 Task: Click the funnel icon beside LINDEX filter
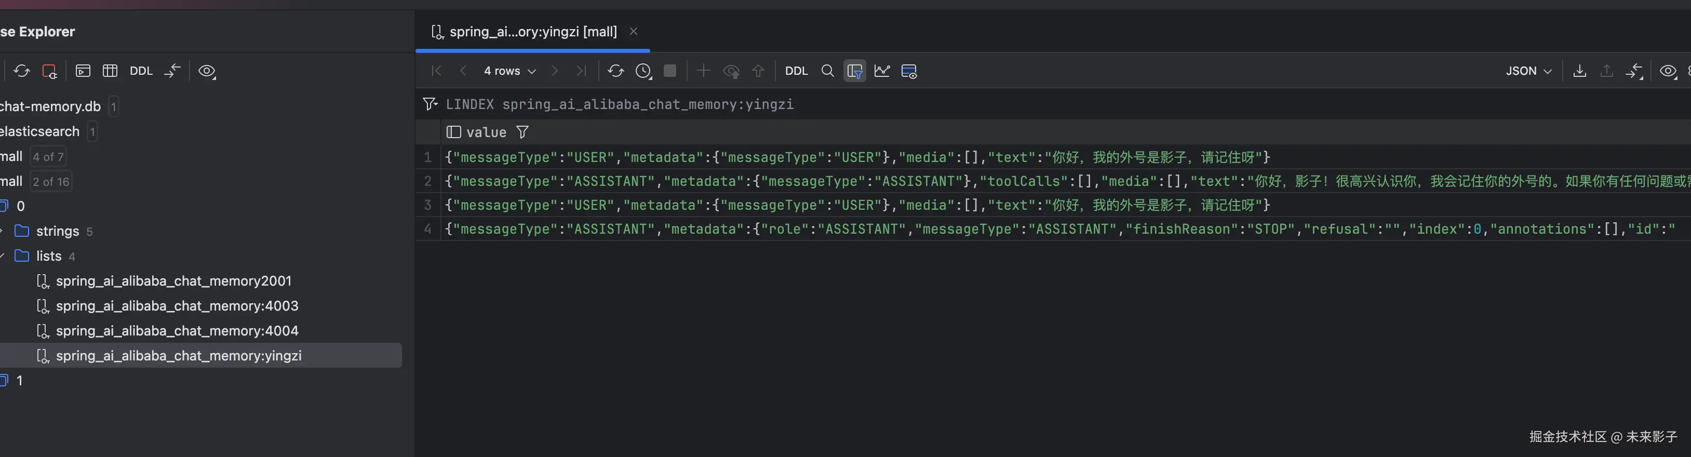coord(430,104)
